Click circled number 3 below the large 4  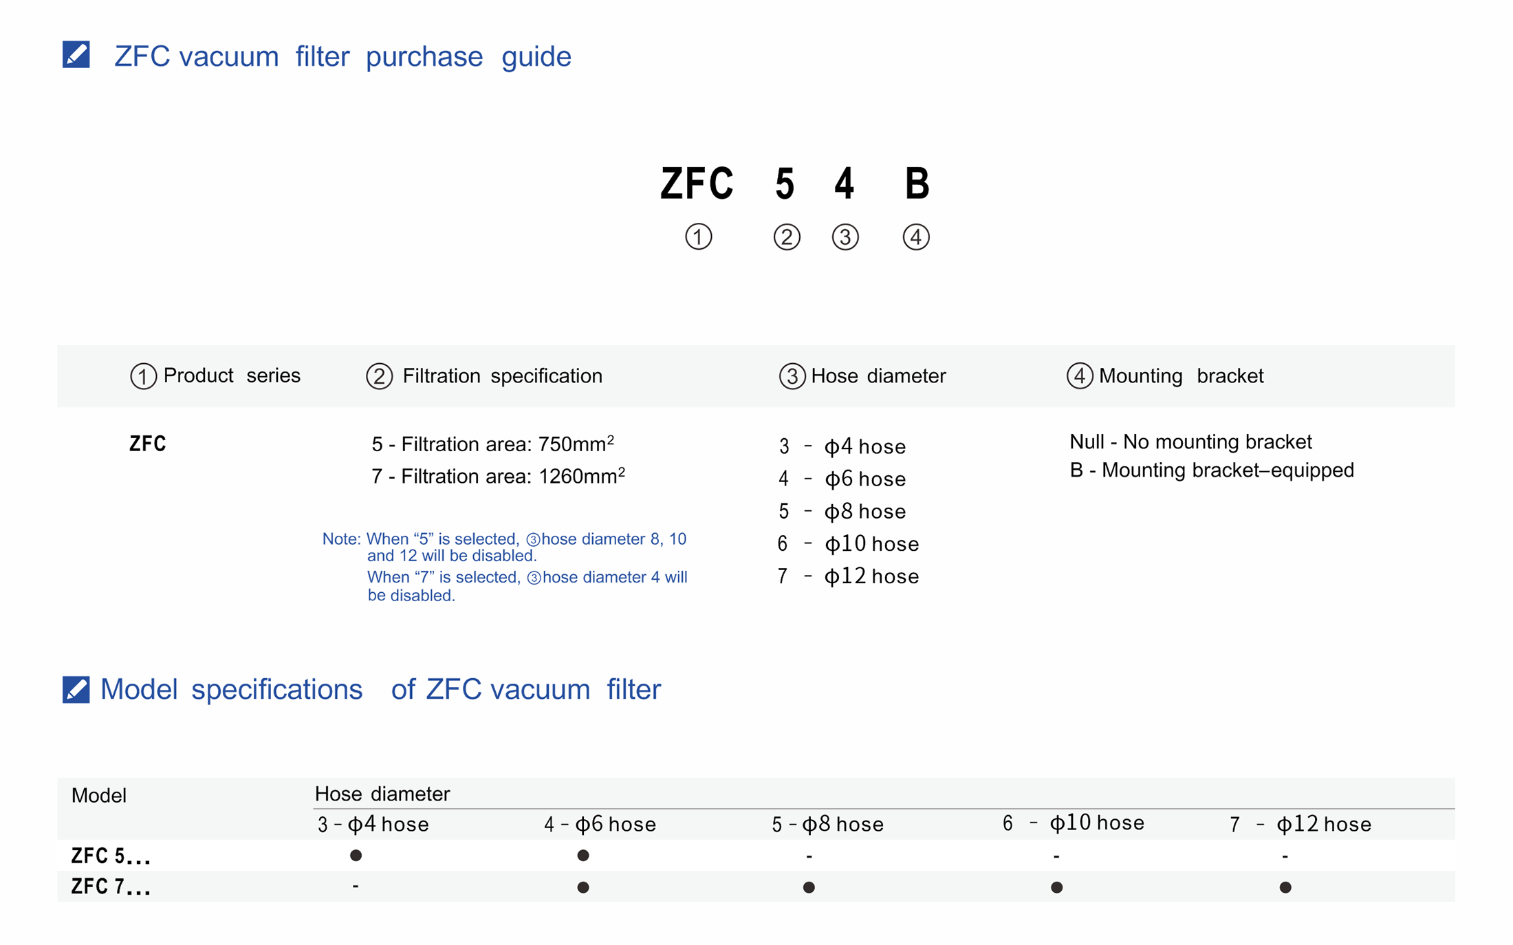pyautogui.click(x=845, y=237)
